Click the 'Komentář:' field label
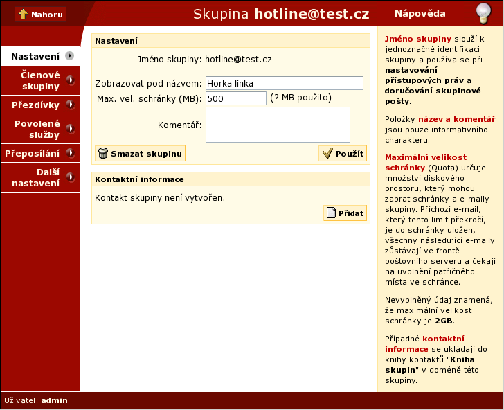This screenshot has width=504, height=410. pos(179,125)
